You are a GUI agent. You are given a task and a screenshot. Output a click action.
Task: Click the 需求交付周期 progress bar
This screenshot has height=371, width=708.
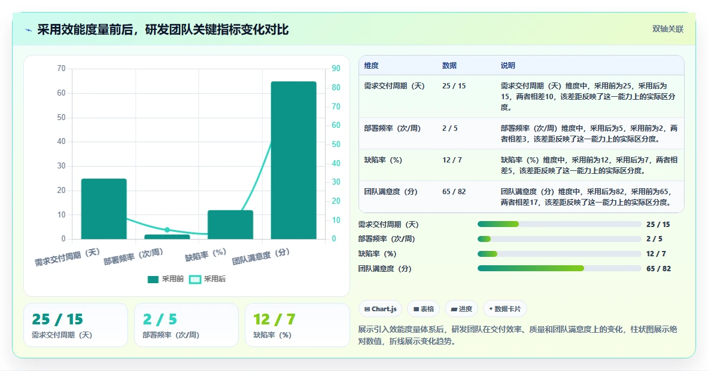click(x=560, y=224)
